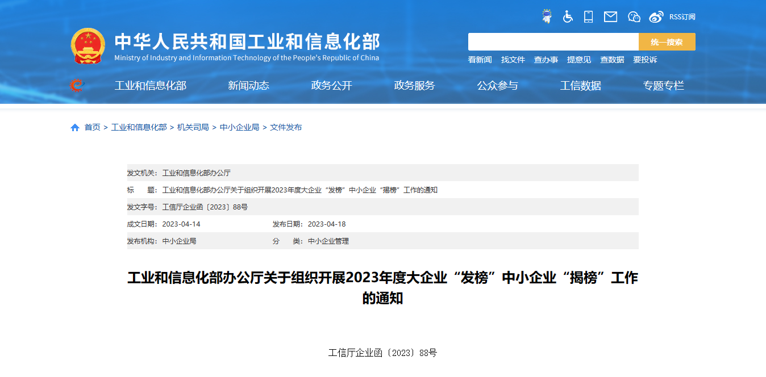
Task: Open the 新闻动态 navigation menu
Action: click(x=248, y=86)
